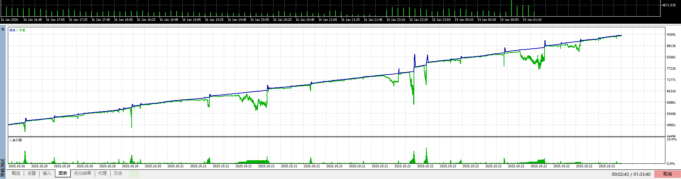The image size is (681, 179).
Task: Click the vertical 策略测试 panel title
Action: point(3,168)
